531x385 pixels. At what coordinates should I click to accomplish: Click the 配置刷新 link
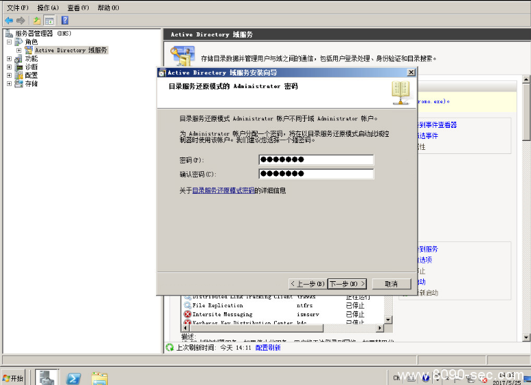pos(268,348)
